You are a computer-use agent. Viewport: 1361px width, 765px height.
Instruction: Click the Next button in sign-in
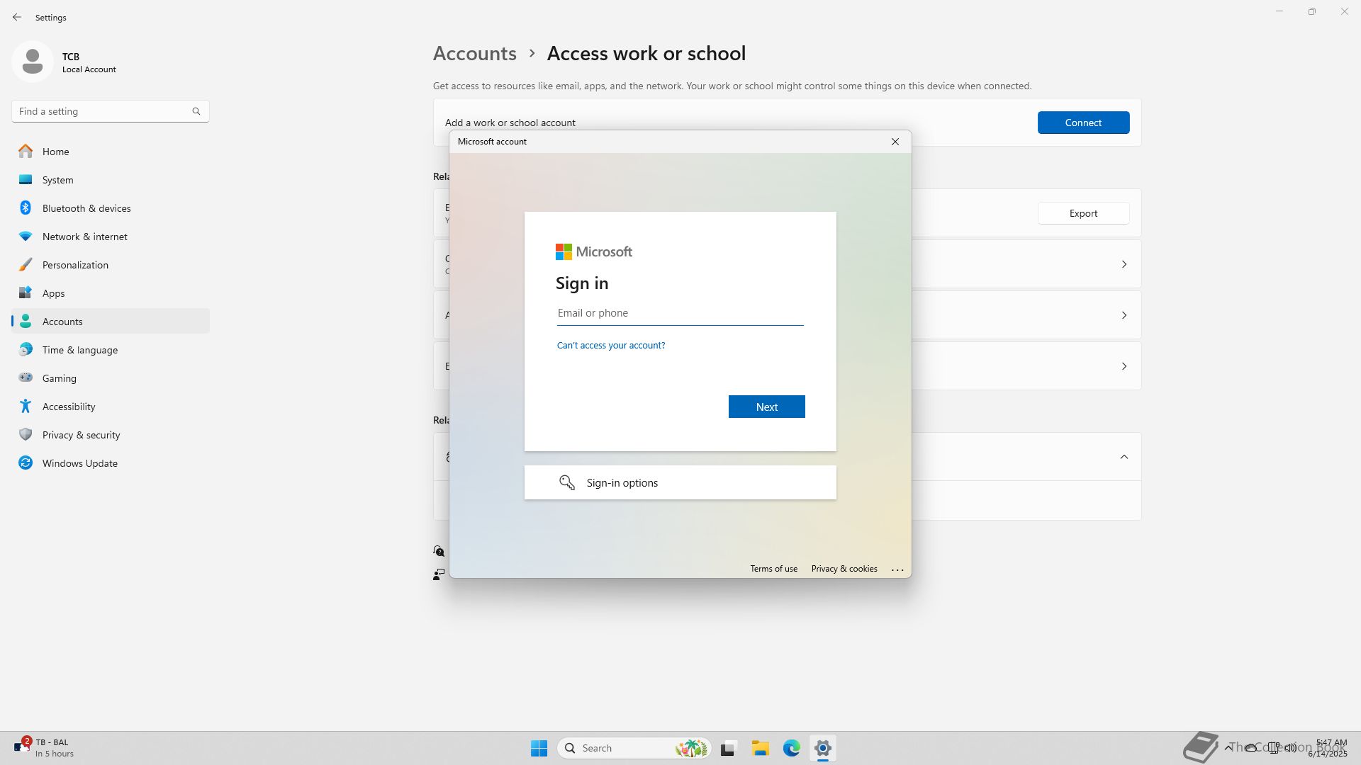tap(766, 407)
